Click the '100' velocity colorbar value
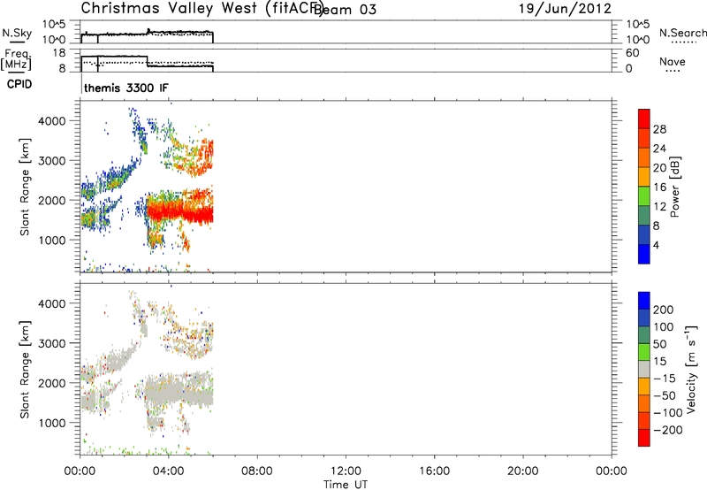 click(664, 327)
